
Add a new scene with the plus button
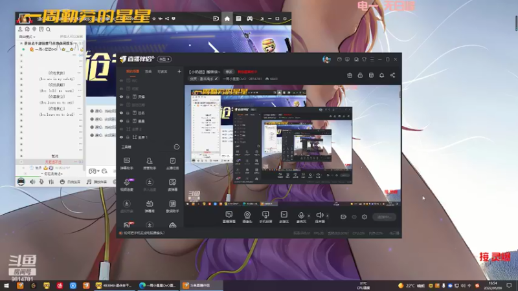pyautogui.click(x=179, y=71)
